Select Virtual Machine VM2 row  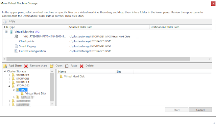click(27, 32)
